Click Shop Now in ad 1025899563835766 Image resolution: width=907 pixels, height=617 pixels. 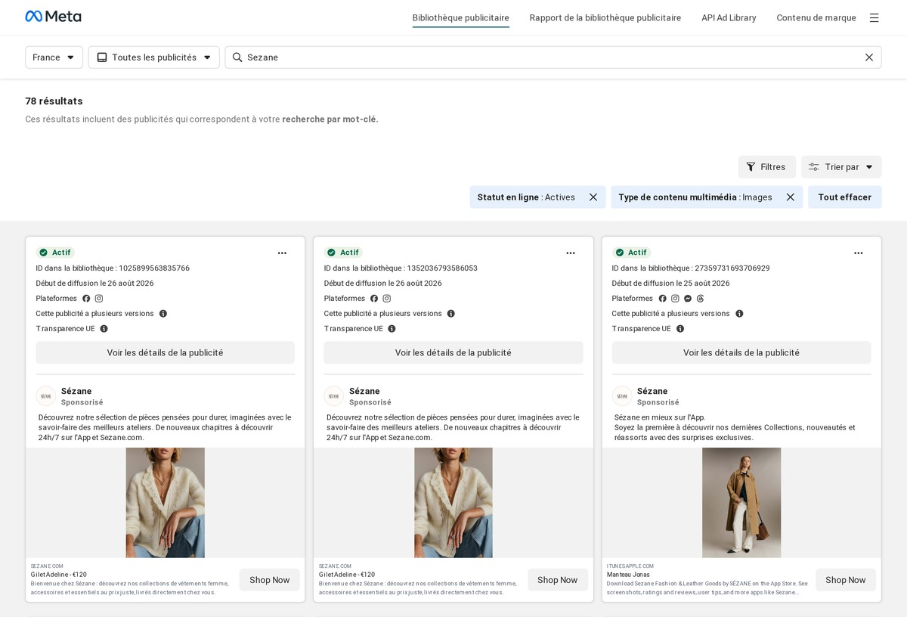[x=270, y=580]
